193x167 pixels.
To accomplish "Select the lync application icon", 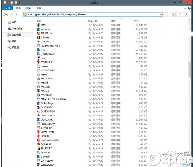I will click(x=38, y=50).
